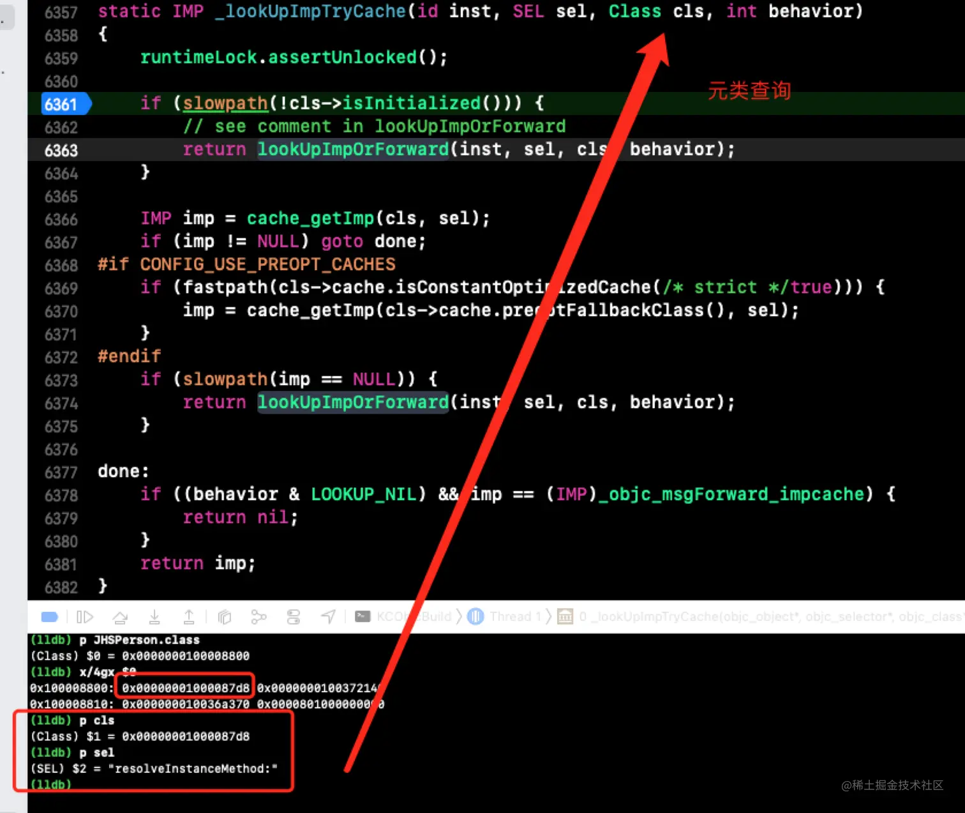Image resolution: width=965 pixels, height=813 pixels.
Task: Click the Step Into debug icon
Action: tap(154, 616)
